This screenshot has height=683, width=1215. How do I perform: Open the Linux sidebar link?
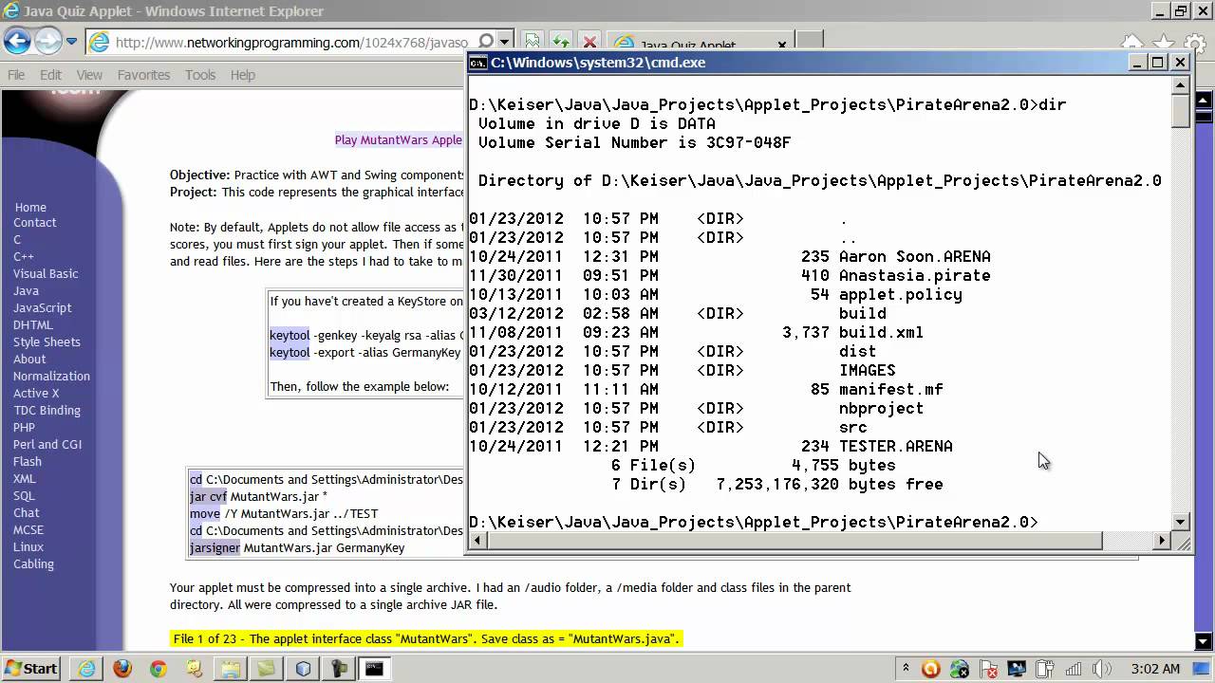(28, 546)
